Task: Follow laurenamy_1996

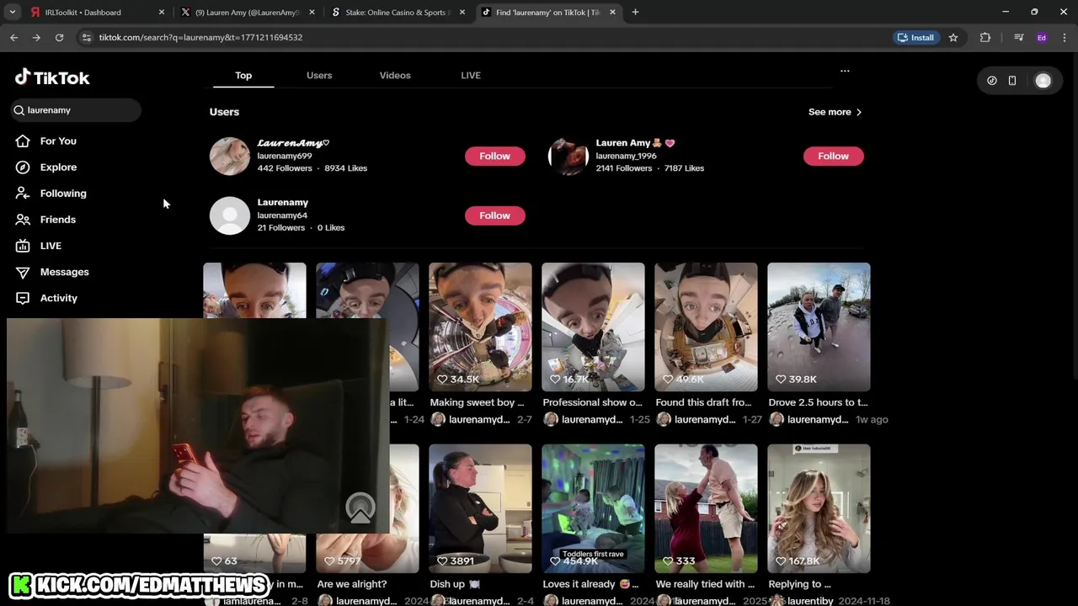Action: click(x=833, y=156)
